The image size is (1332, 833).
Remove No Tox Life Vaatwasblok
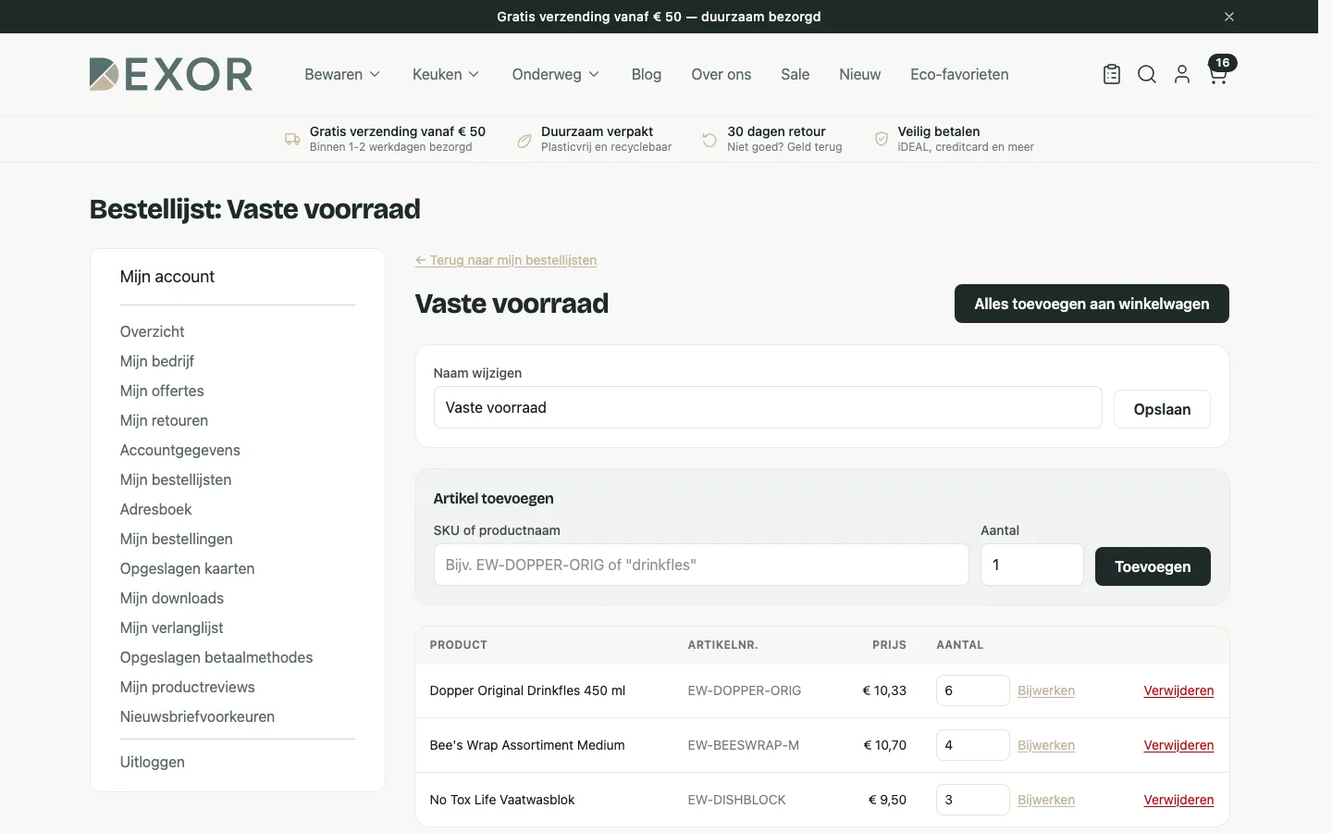click(x=1178, y=800)
